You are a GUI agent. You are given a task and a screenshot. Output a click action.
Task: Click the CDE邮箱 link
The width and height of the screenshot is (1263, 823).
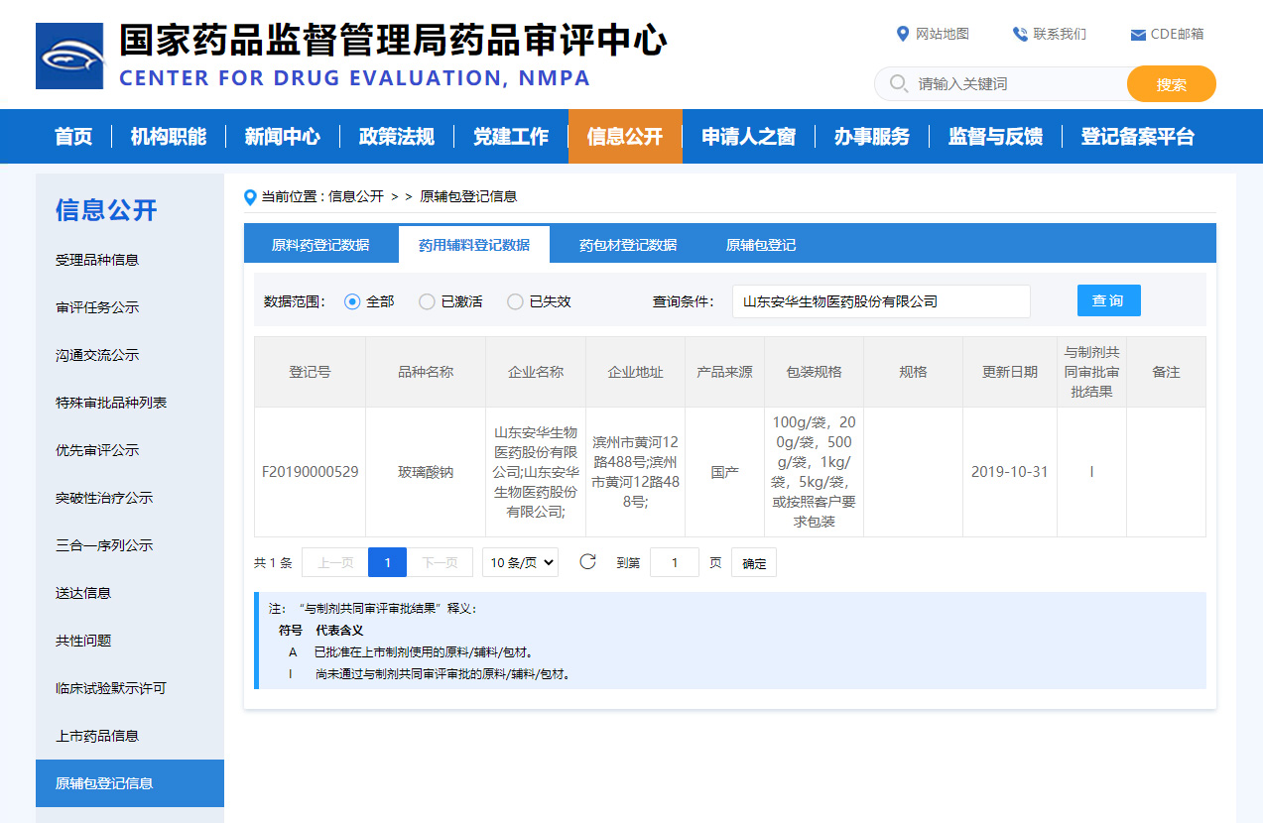pyautogui.click(x=1177, y=34)
